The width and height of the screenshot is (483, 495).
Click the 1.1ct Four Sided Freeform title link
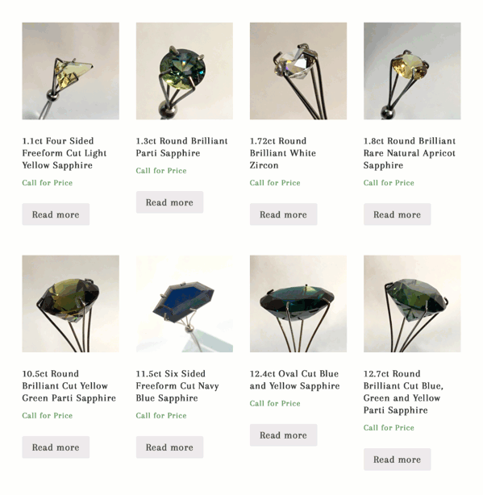click(x=65, y=153)
